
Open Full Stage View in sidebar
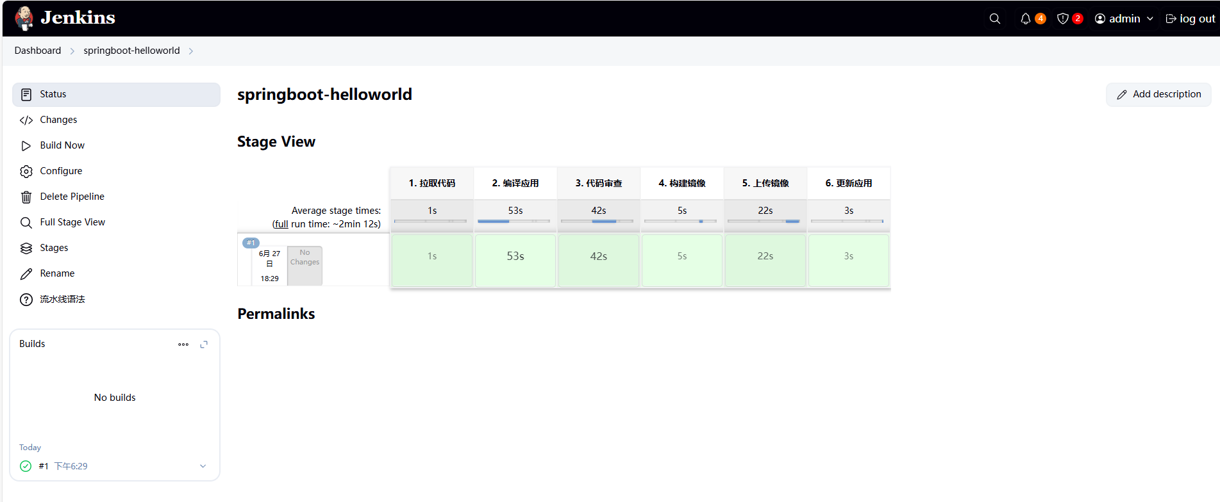click(116, 222)
